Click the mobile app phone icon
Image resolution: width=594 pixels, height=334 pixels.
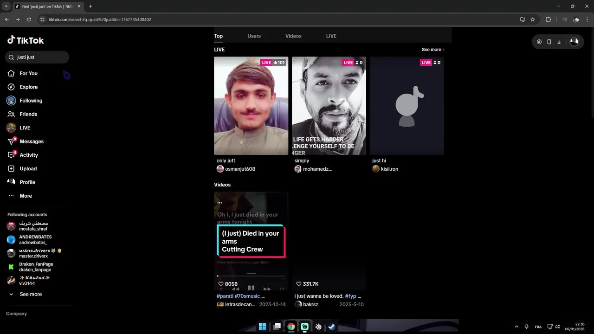(549, 42)
